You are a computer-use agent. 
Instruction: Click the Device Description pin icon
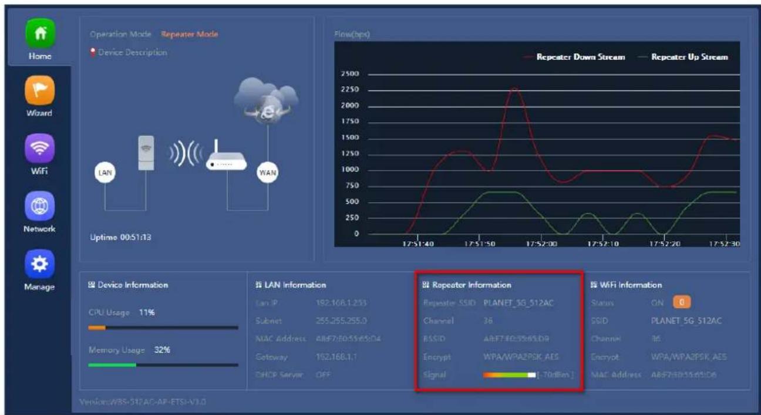93,52
